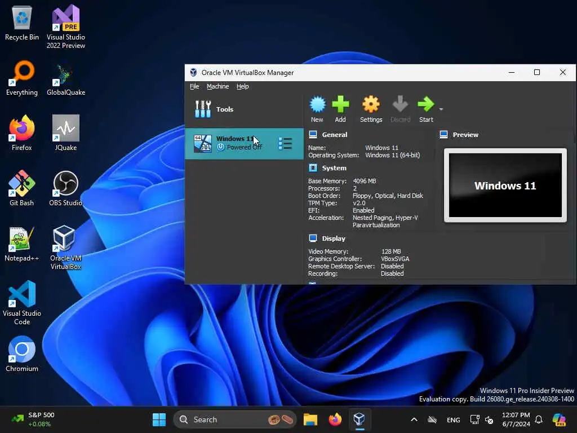Open the notification bell icon
Image resolution: width=577 pixels, height=433 pixels.
click(x=539, y=419)
